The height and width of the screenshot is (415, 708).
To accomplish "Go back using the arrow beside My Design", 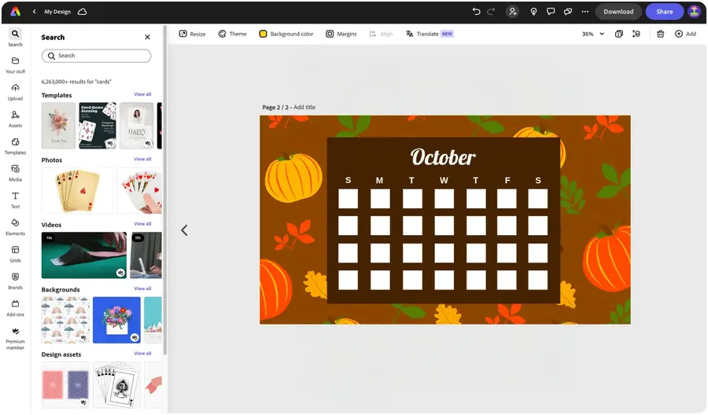I will point(35,12).
